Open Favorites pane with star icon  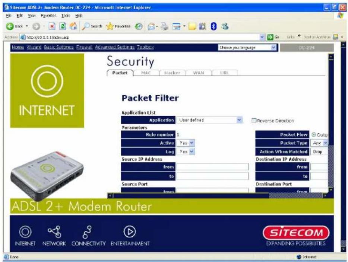[110, 26]
